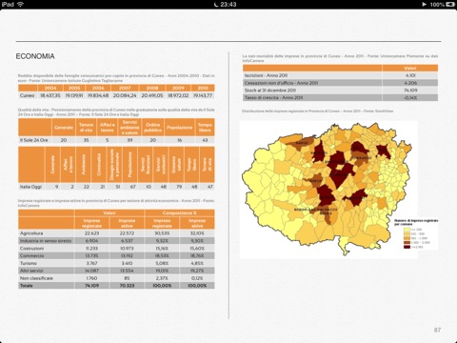
Task: Tap the Cuneo province map image
Action: coord(328,190)
